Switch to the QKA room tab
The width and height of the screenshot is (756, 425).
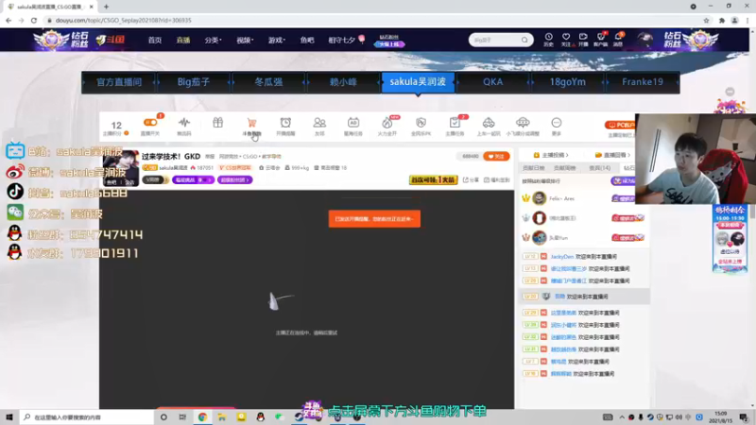pyautogui.click(x=492, y=82)
